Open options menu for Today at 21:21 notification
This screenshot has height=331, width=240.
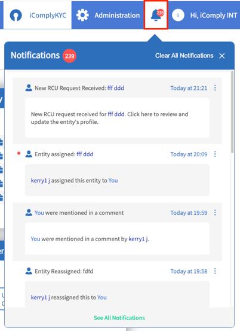click(215, 88)
